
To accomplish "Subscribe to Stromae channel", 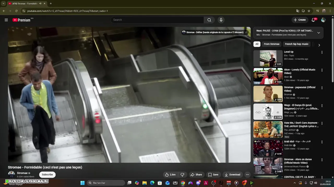I will 47,175.
